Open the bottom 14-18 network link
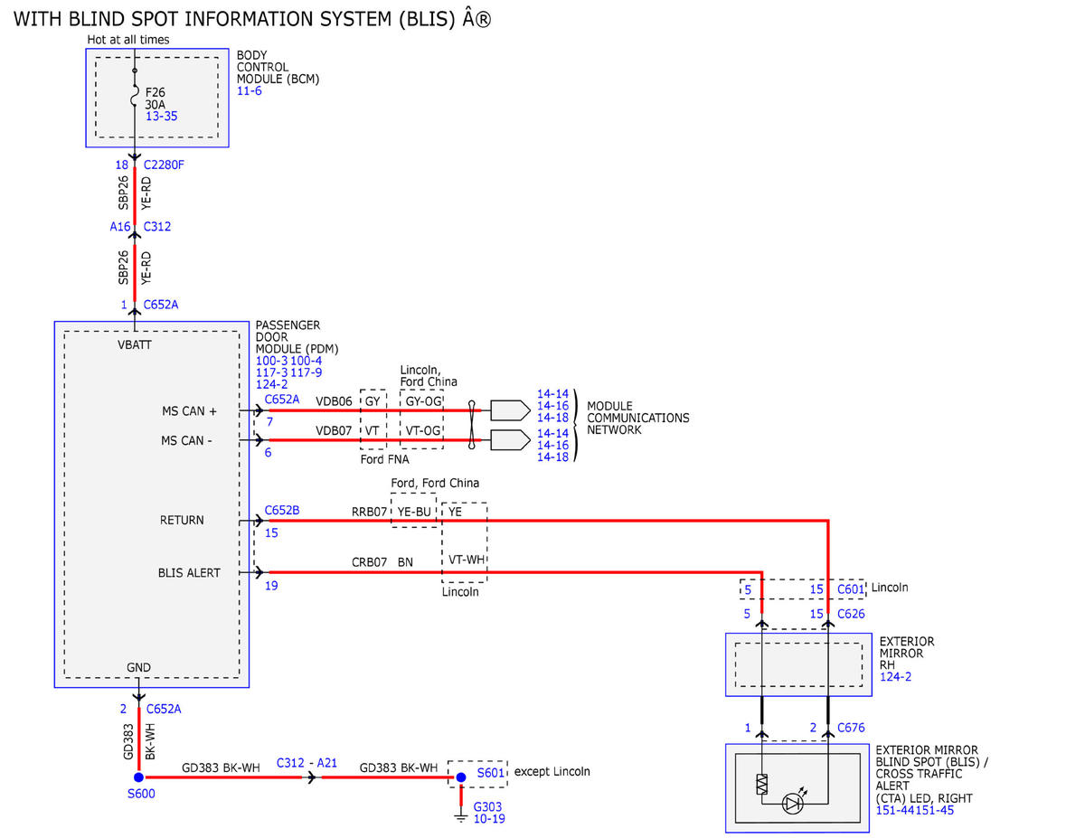The height and width of the screenshot is (838, 1085). click(x=552, y=457)
